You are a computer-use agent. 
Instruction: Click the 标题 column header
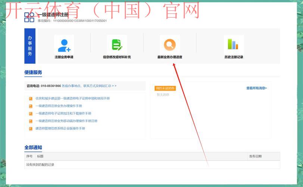coord(40,156)
